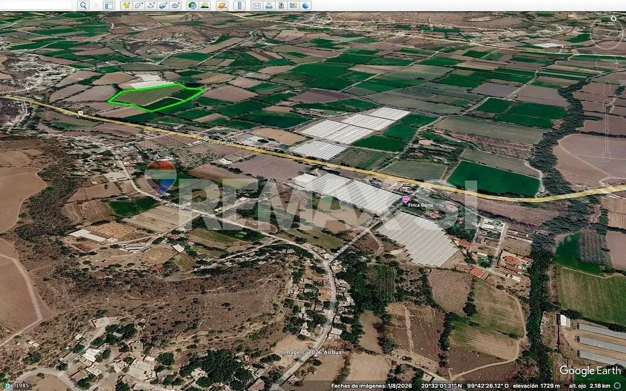Screen dimensions: 626x391
Task: Click the Print icon in toolbar
Action: [269, 5]
